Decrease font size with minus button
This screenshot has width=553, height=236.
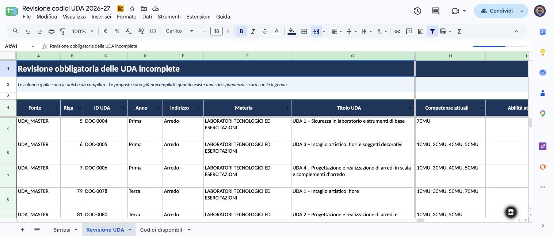pyautogui.click(x=205, y=31)
